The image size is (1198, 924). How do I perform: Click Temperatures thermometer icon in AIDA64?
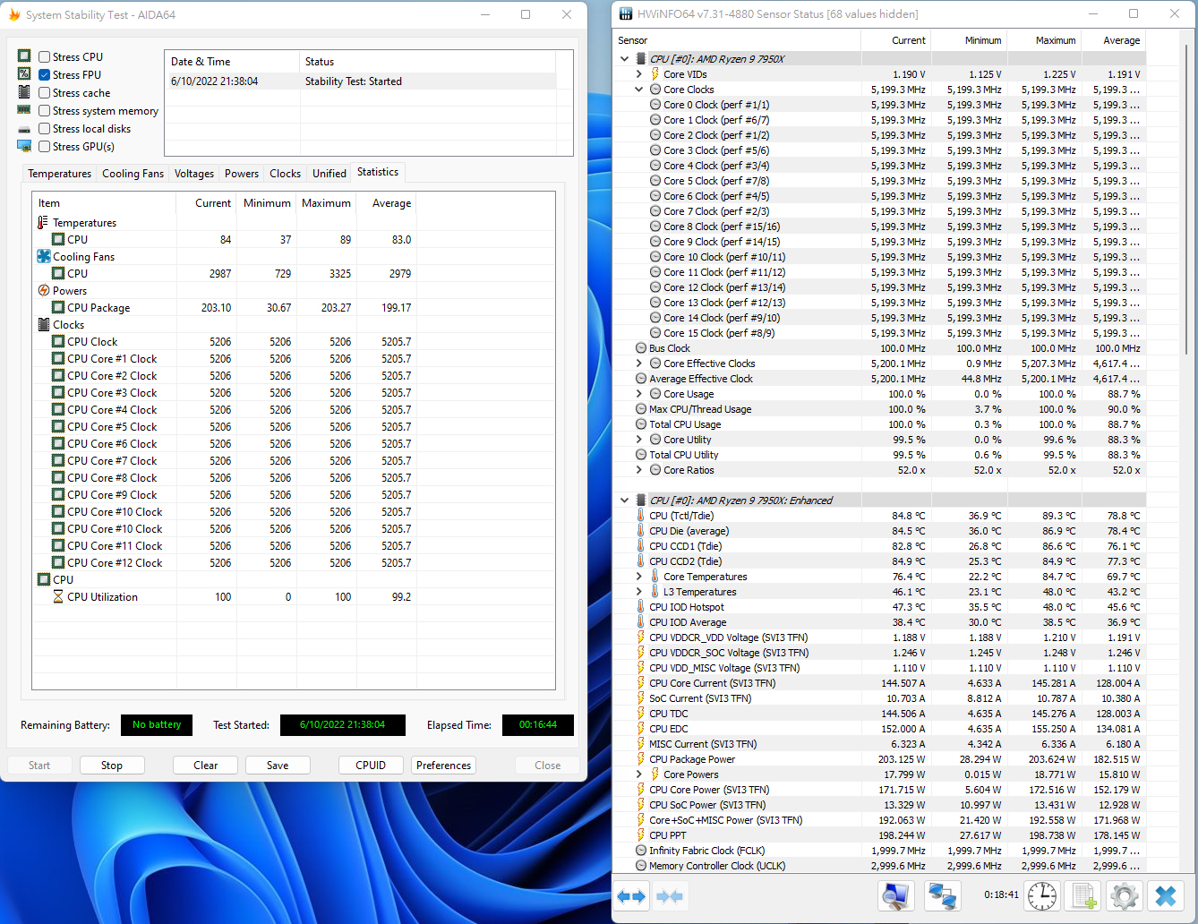point(44,222)
